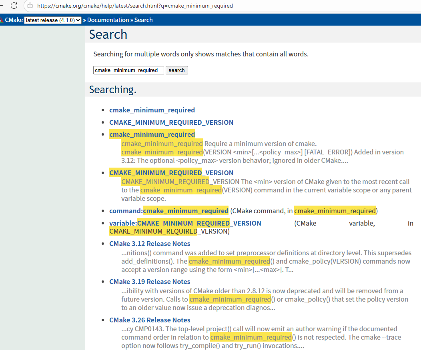Click the Search breadcrumb link
421x350 pixels.
143,20
